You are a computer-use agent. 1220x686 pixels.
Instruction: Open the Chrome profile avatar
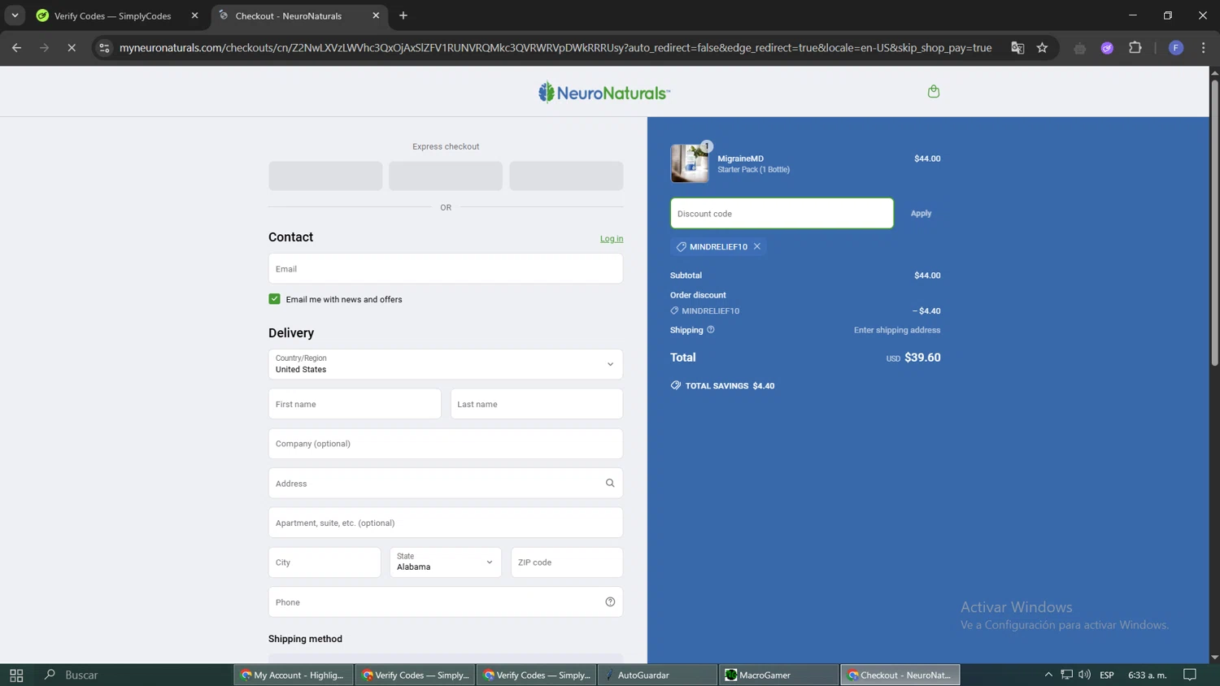coord(1176,48)
